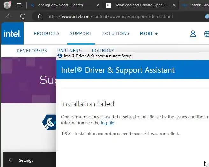This screenshot has height=167, width=209.
Task: Select the Intel Driver browser tab
Action: pos(198,5)
